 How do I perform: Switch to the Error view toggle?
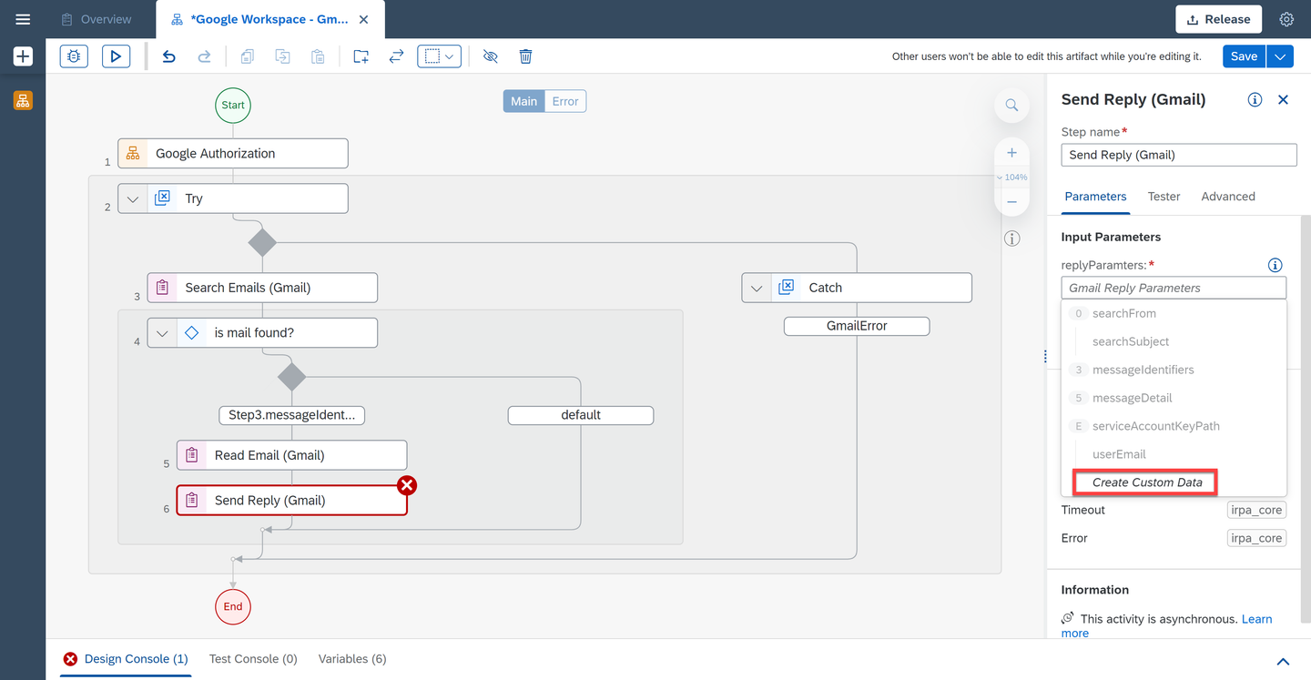click(565, 101)
